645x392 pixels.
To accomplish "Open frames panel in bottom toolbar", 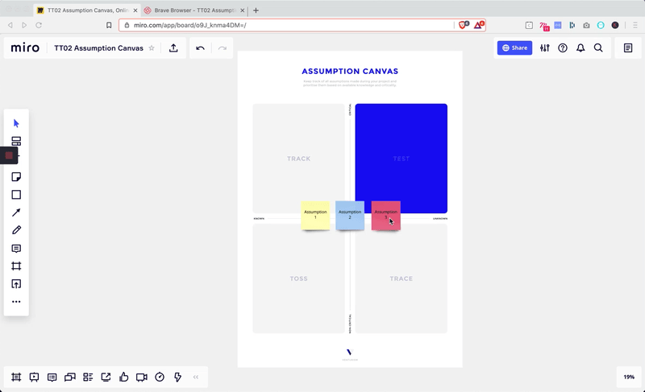I will click(16, 377).
